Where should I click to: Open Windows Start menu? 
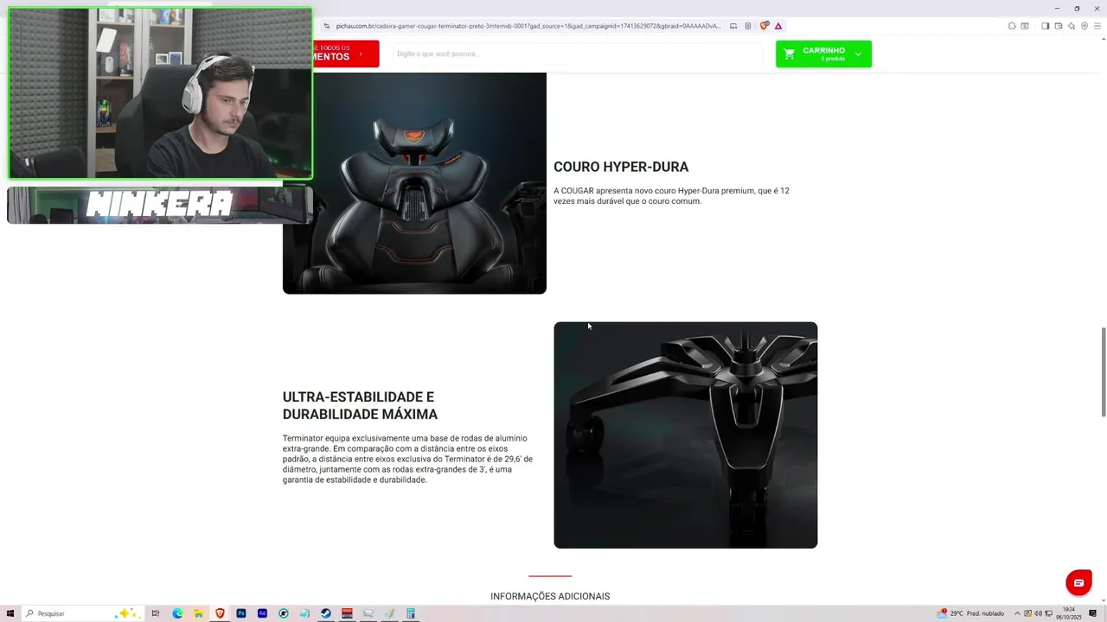[10, 613]
